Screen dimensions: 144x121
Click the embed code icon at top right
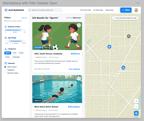(x=138, y=3)
